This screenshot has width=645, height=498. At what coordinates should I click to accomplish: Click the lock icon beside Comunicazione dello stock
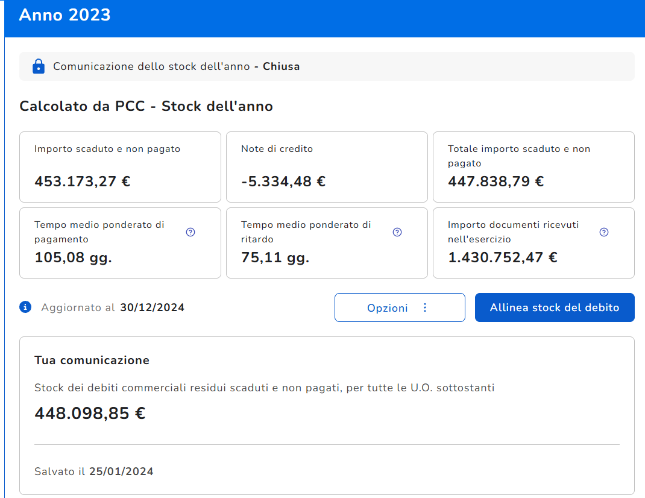38,66
